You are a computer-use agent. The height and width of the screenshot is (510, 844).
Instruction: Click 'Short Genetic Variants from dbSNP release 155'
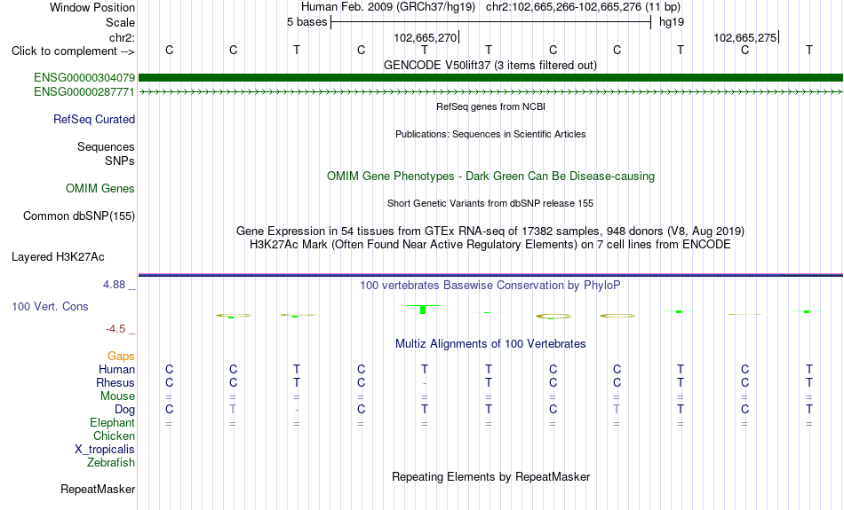click(x=490, y=203)
